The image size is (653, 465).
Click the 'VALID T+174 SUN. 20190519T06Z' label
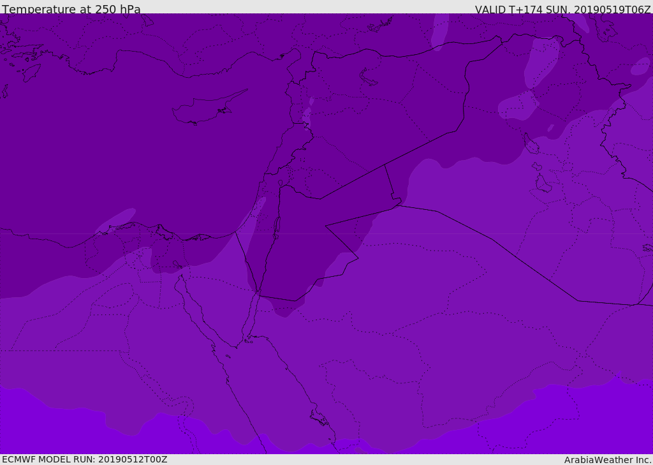(x=562, y=10)
